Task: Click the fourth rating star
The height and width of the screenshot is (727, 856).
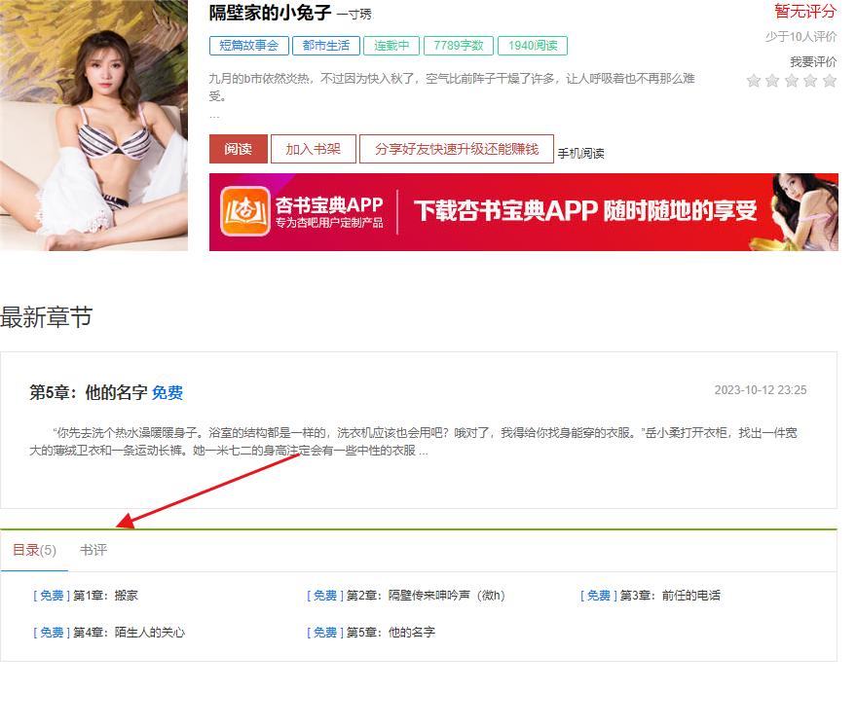Action: (x=810, y=81)
